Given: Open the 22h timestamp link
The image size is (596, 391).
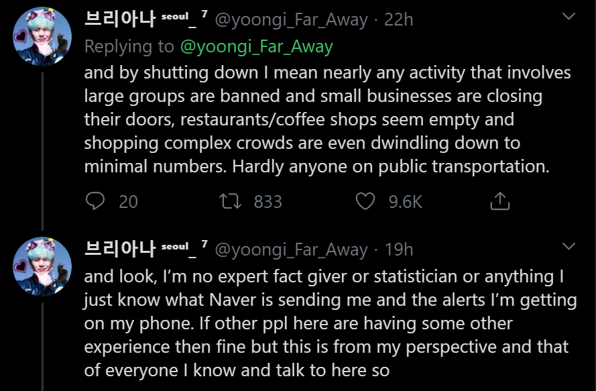Looking at the screenshot, I should 398,19.
